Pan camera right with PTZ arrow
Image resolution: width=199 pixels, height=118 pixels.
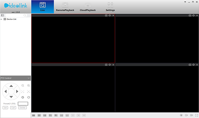17,91
